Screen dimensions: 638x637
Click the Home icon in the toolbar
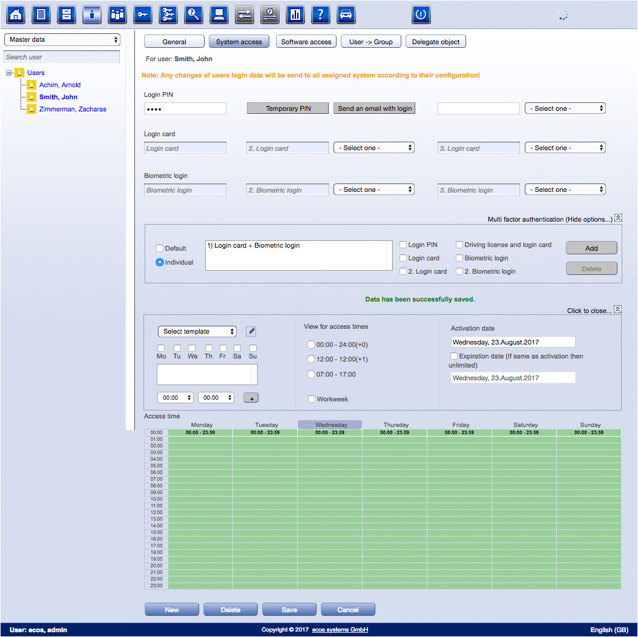(15, 15)
